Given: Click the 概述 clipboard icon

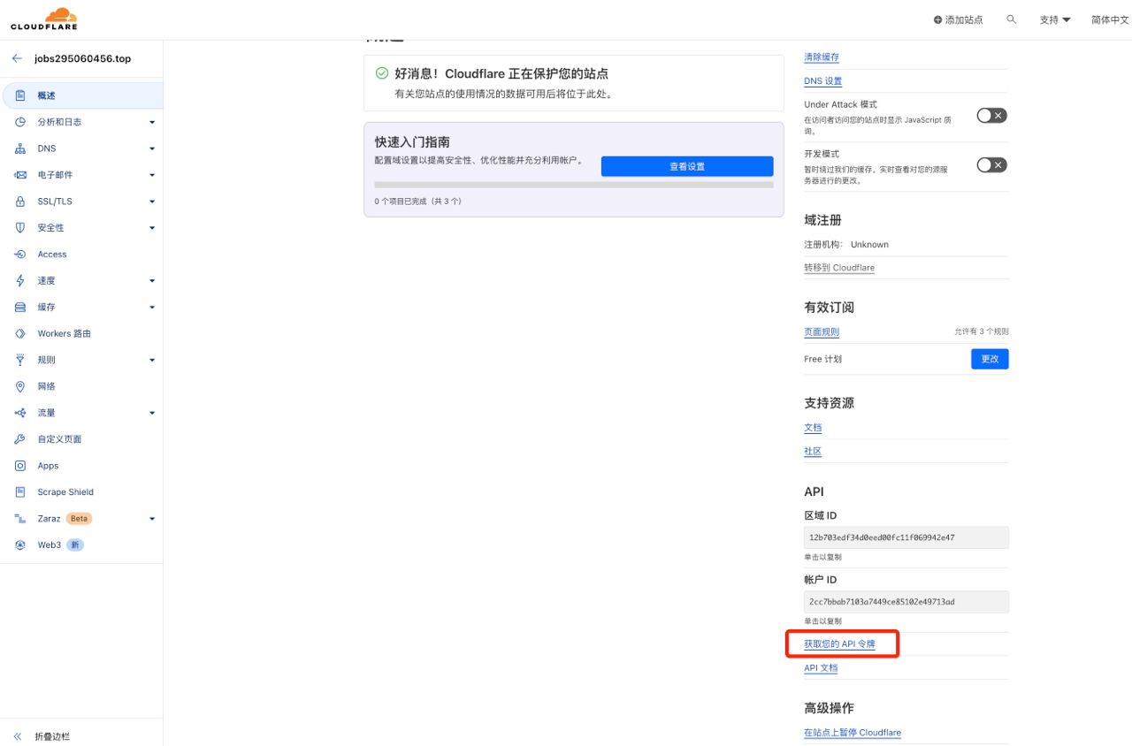Looking at the screenshot, I should pos(20,95).
